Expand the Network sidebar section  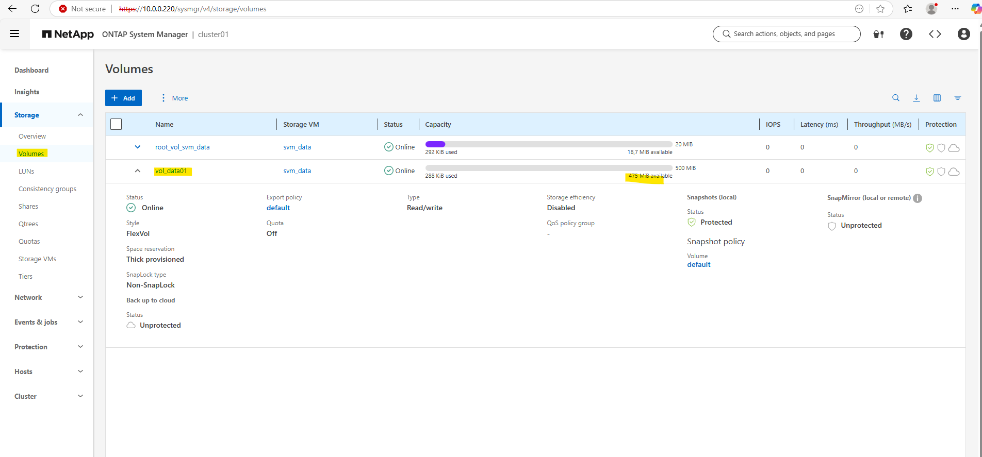coord(80,297)
